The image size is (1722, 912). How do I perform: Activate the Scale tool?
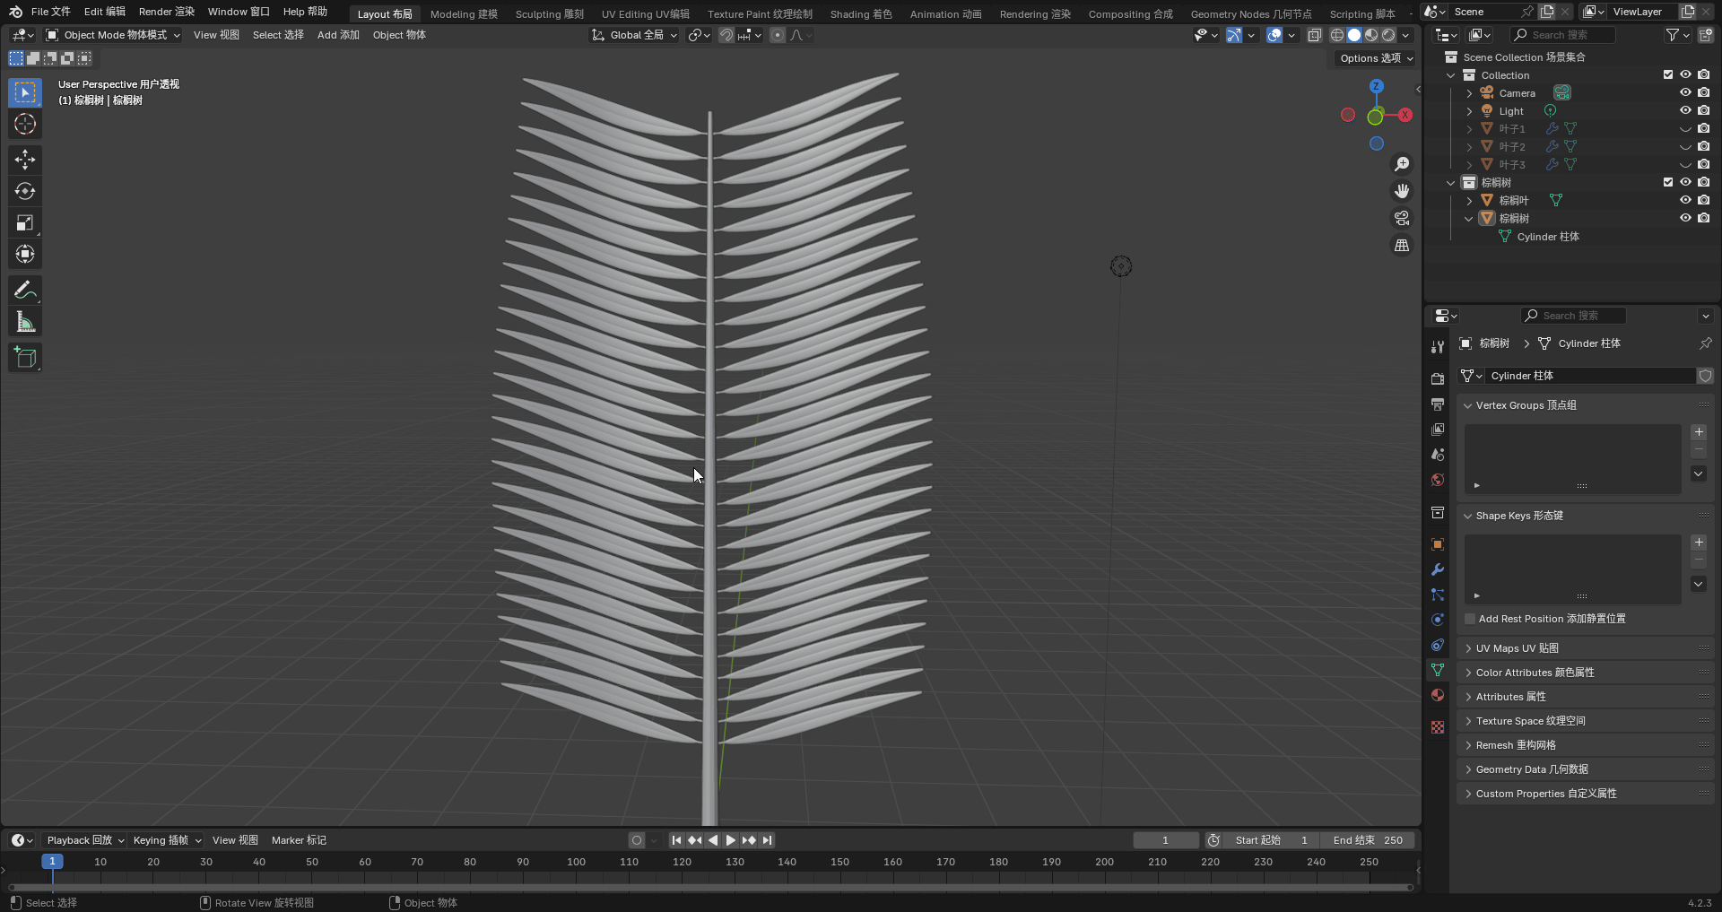coord(25,223)
